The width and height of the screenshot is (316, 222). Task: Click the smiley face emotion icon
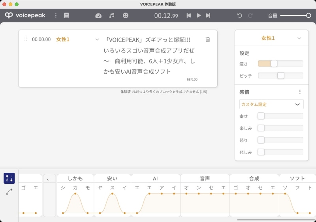pyautogui.click(x=126, y=15)
